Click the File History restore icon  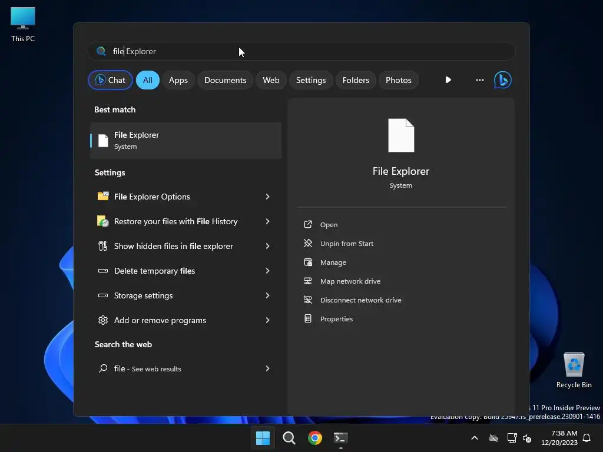click(102, 221)
